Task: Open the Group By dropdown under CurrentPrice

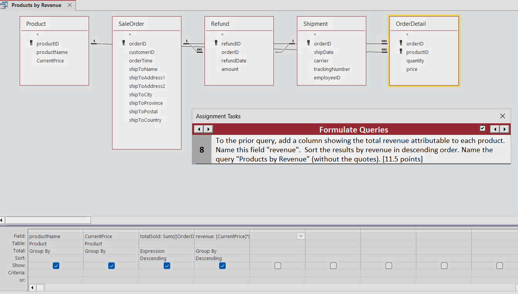Action: (111, 251)
